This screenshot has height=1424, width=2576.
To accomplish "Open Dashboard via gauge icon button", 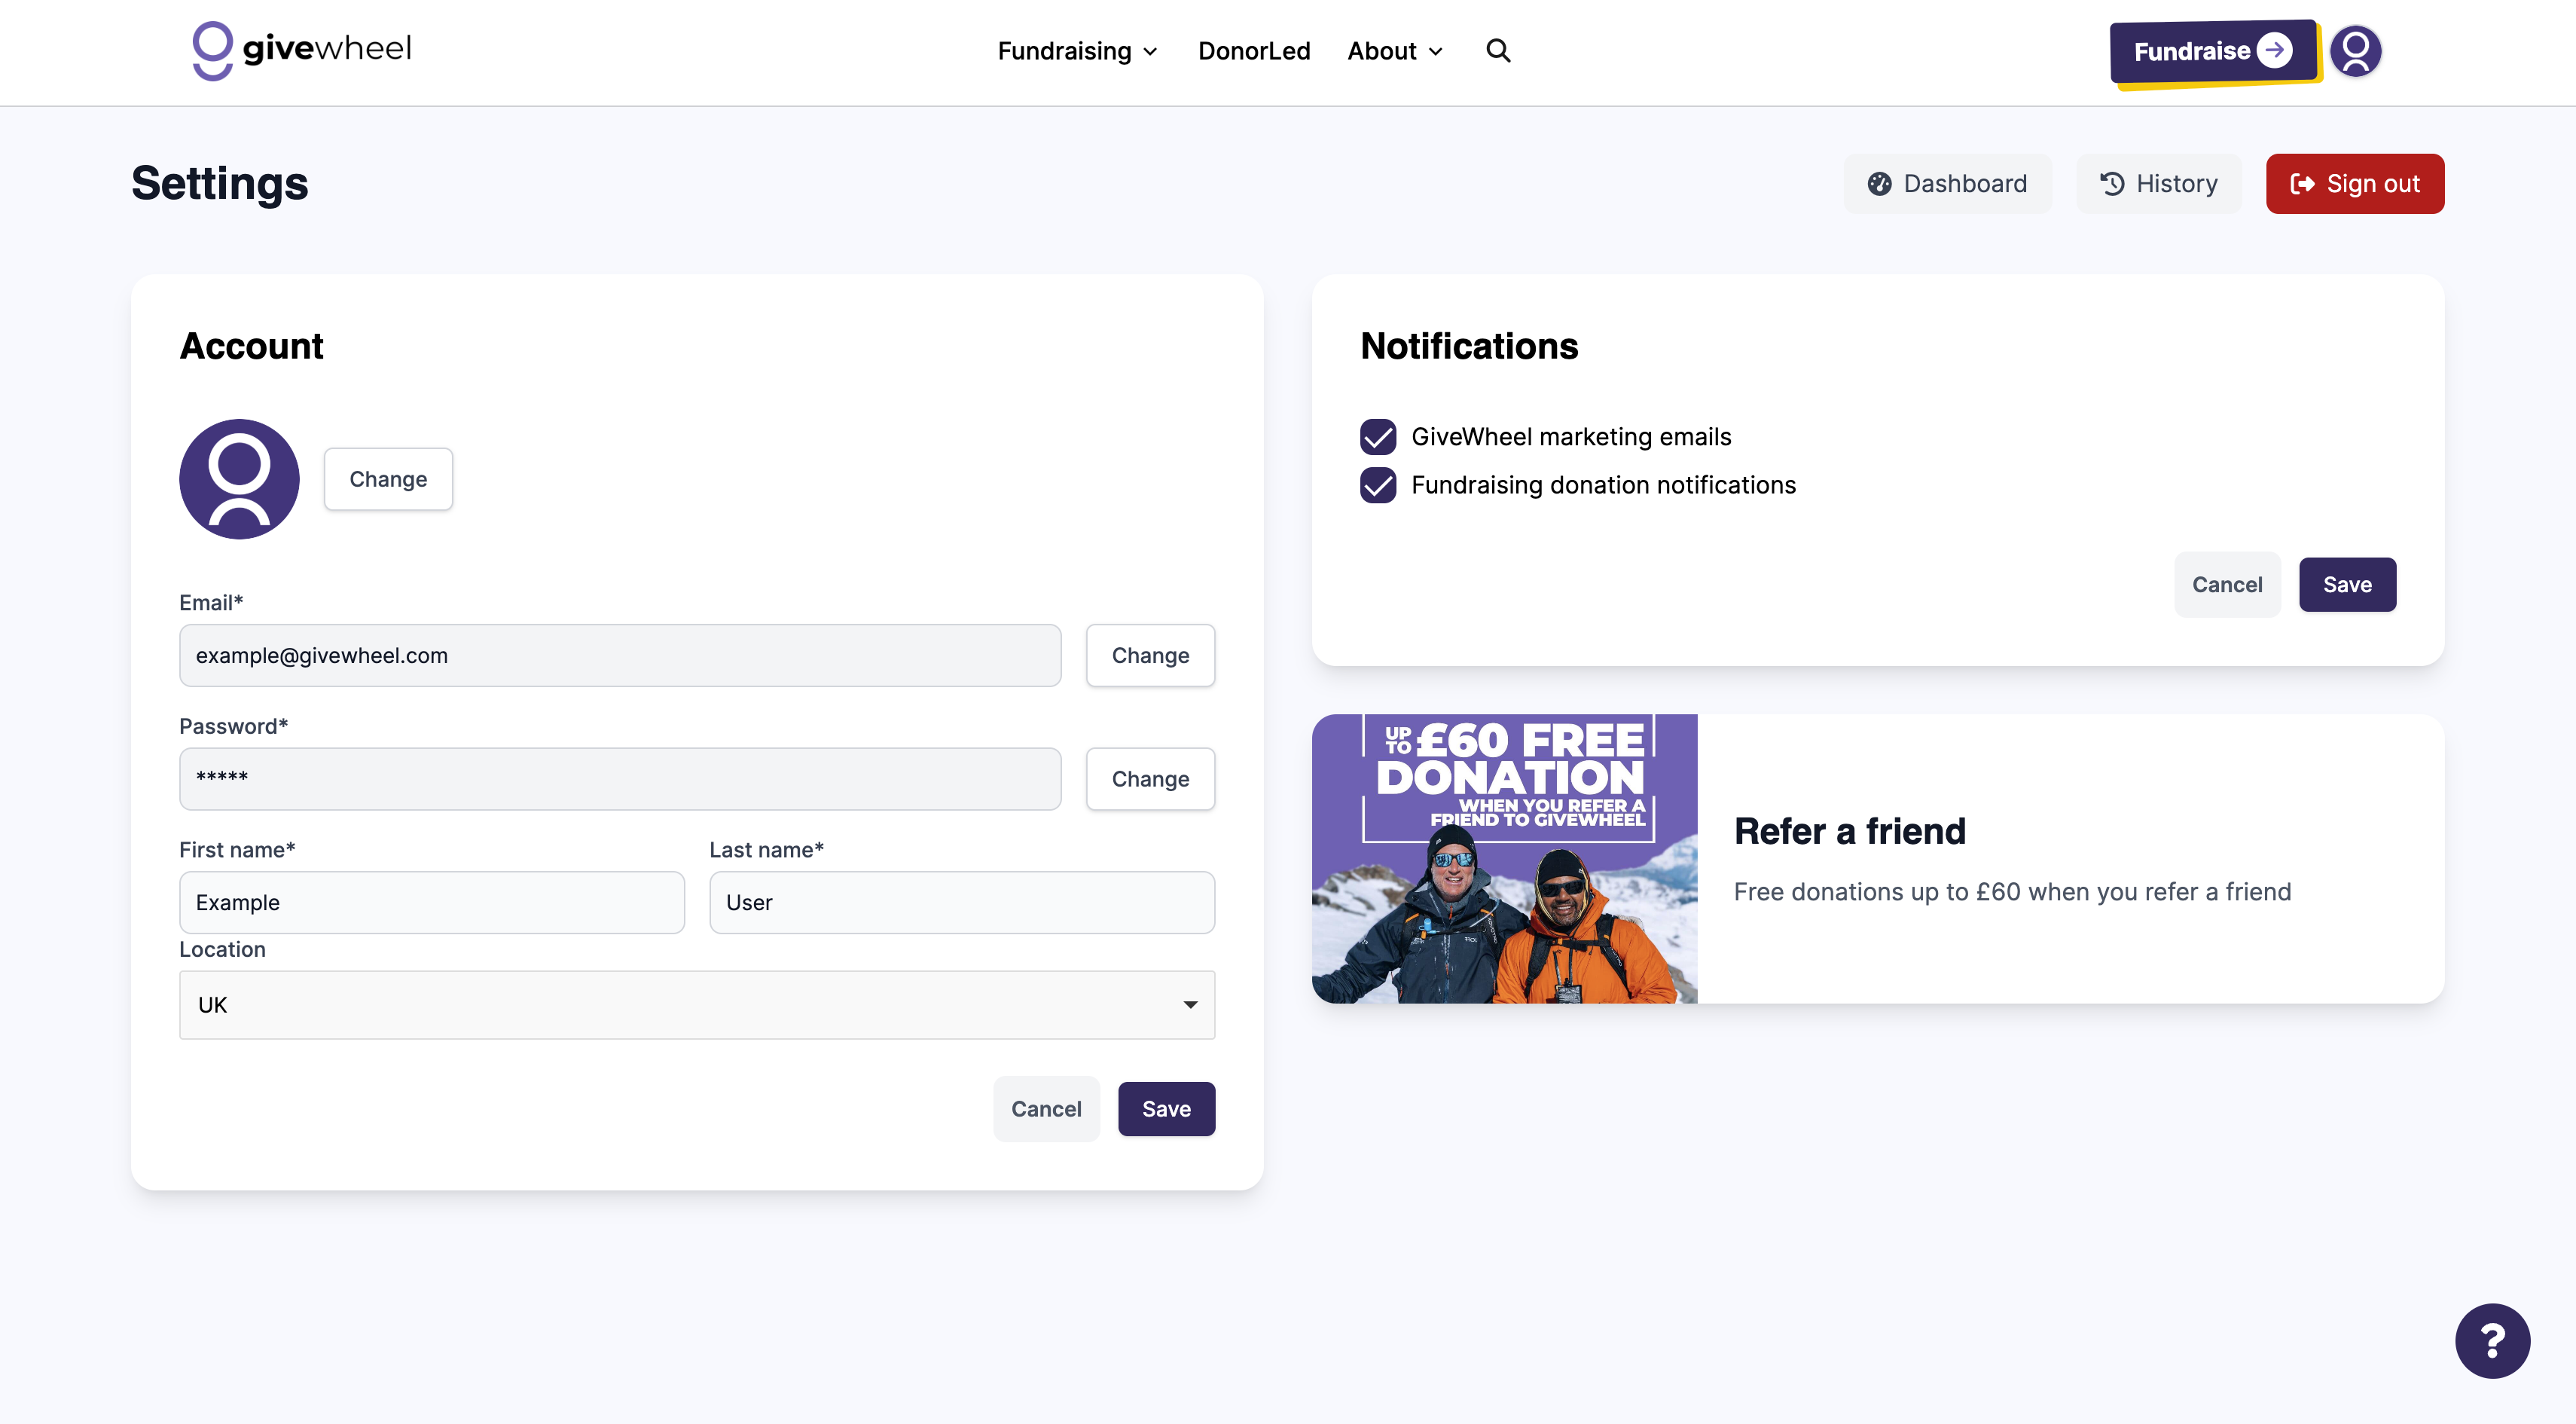I will pyautogui.click(x=1947, y=184).
